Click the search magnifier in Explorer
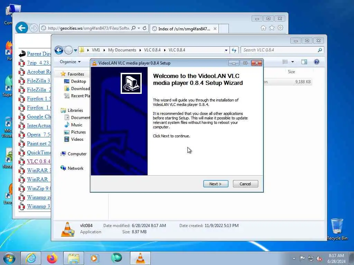354x265 pixels. click(320, 50)
